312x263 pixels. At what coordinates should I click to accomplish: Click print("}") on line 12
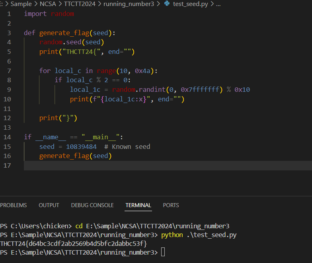click(58, 118)
